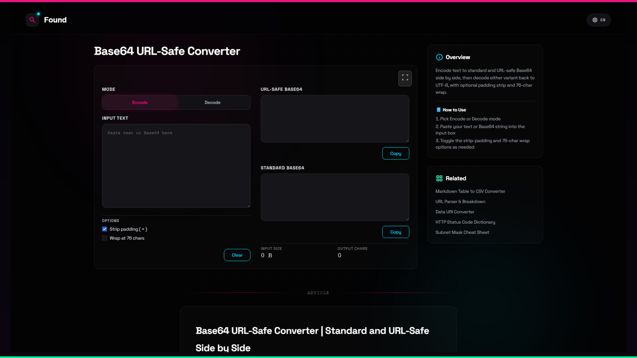Click the '1. Pick Encode or Decode mode' step
Screen dimensions: 637x358
(x=468, y=119)
